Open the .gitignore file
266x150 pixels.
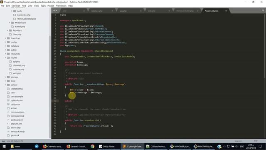tap(15, 105)
